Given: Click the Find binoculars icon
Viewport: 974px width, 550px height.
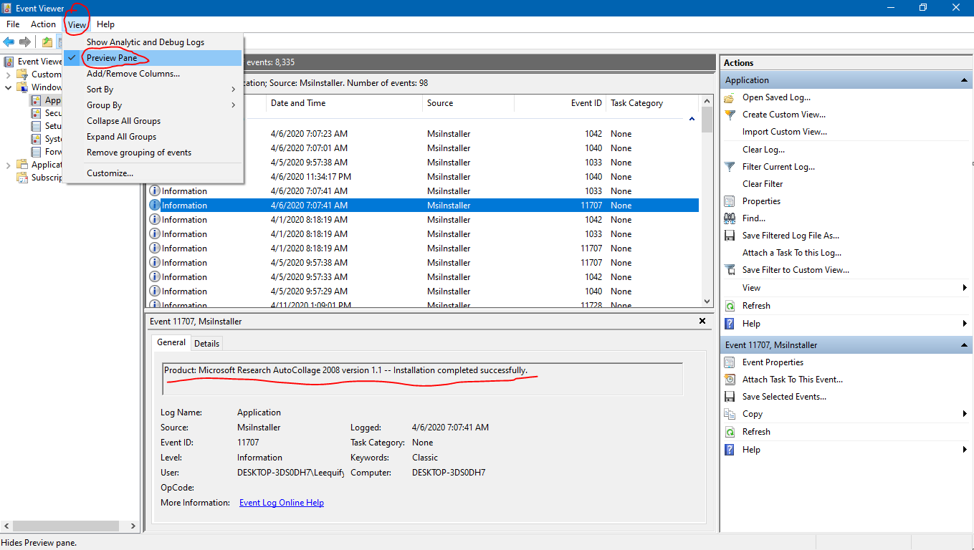Looking at the screenshot, I should click(x=730, y=218).
